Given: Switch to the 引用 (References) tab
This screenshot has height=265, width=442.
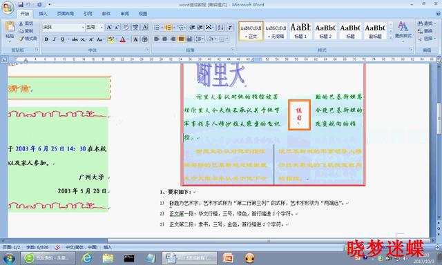Looking at the screenshot, I should (88, 14).
